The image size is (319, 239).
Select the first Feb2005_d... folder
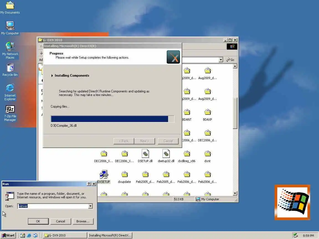point(145,177)
